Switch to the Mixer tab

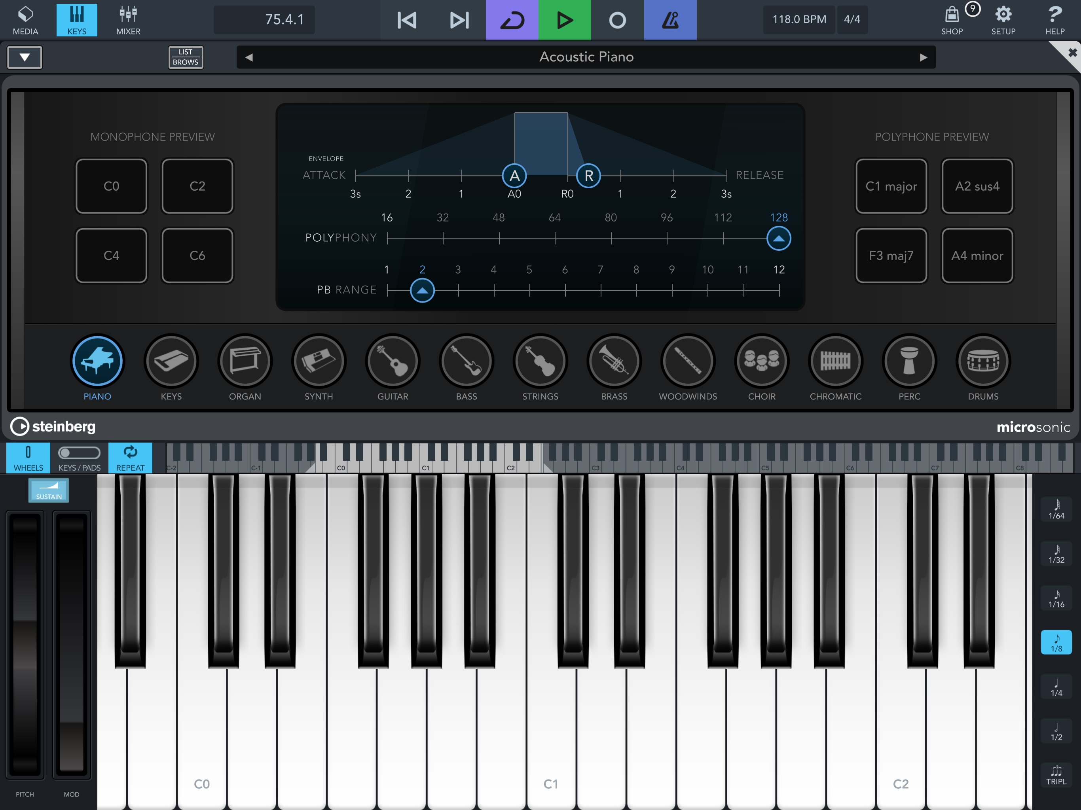[x=128, y=20]
